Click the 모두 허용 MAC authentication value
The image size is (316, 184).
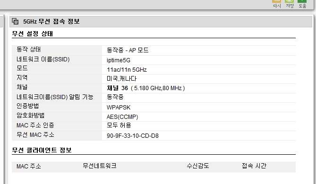coord(119,125)
